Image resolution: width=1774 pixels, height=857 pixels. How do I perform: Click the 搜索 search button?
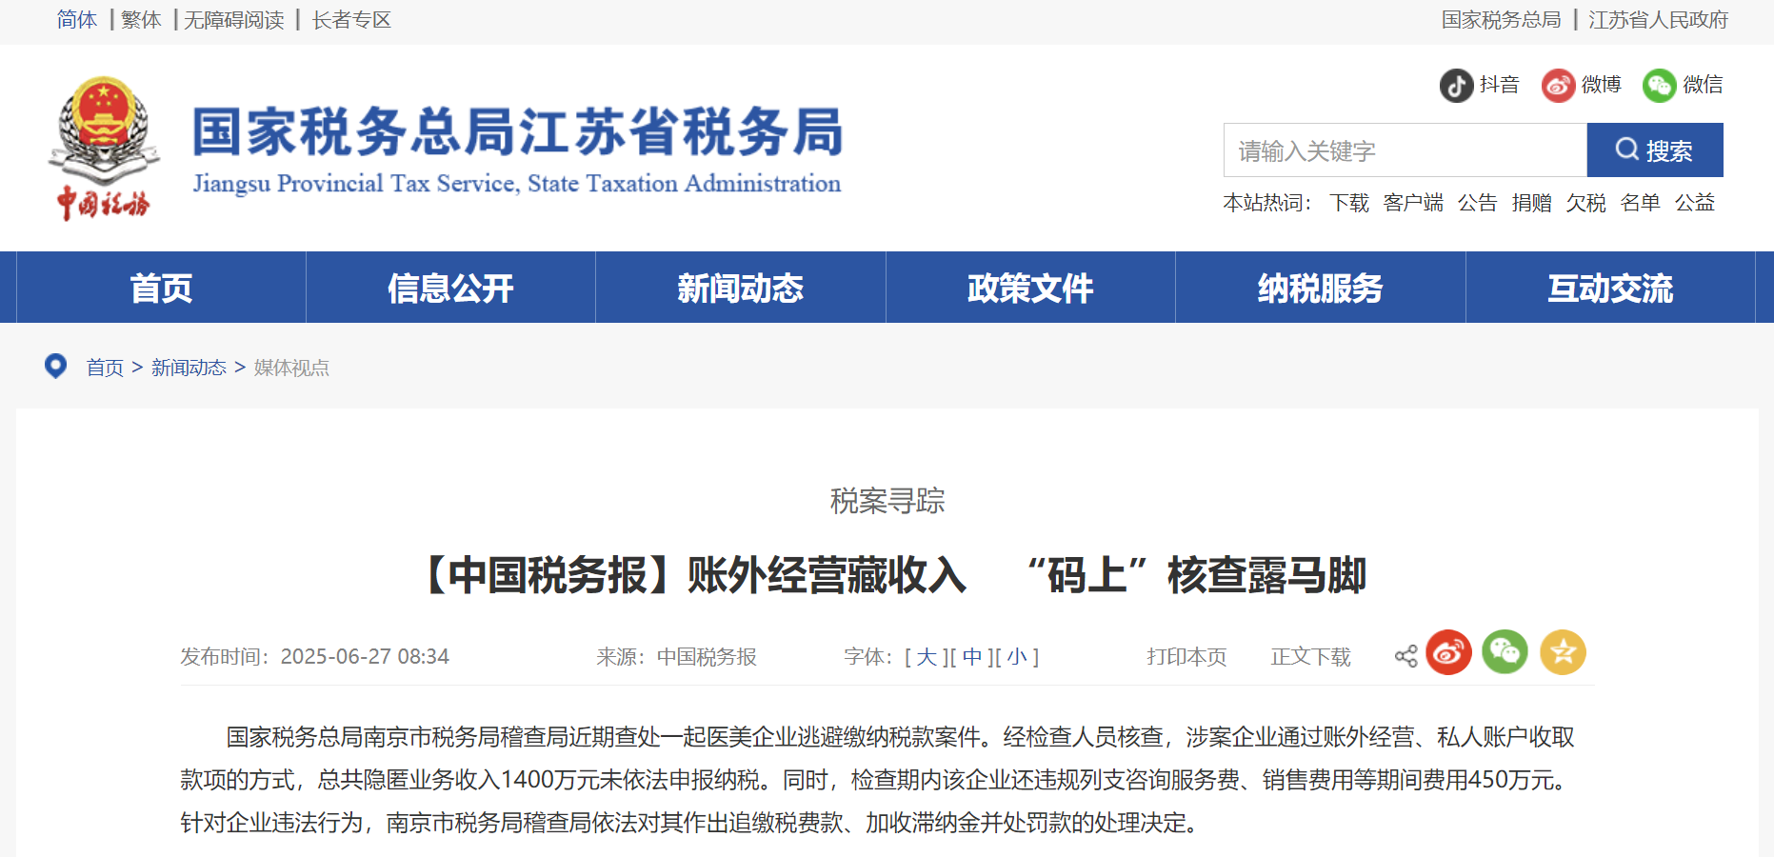1655,150
